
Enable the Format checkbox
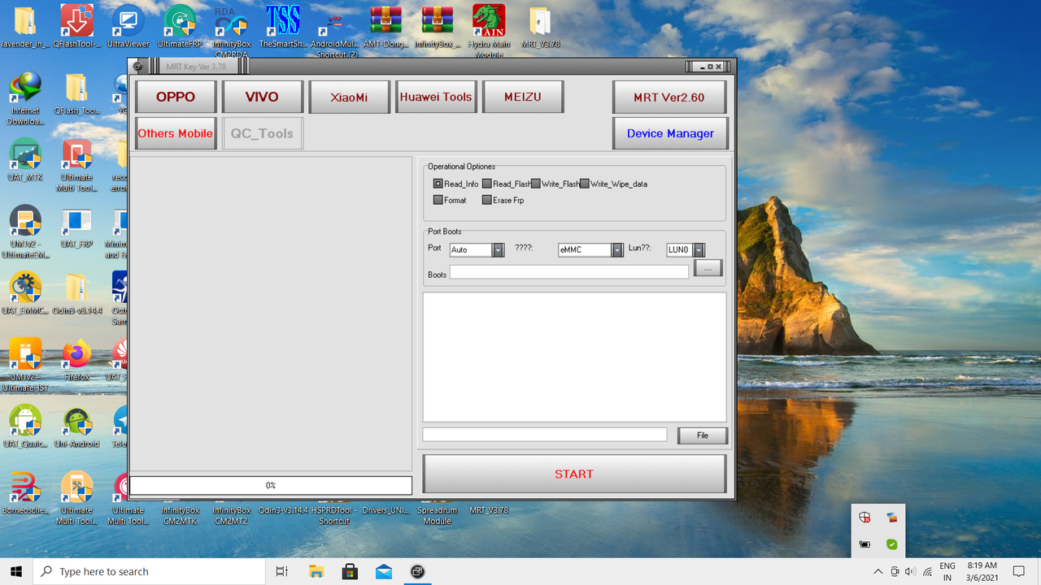(x=438, y=200)
